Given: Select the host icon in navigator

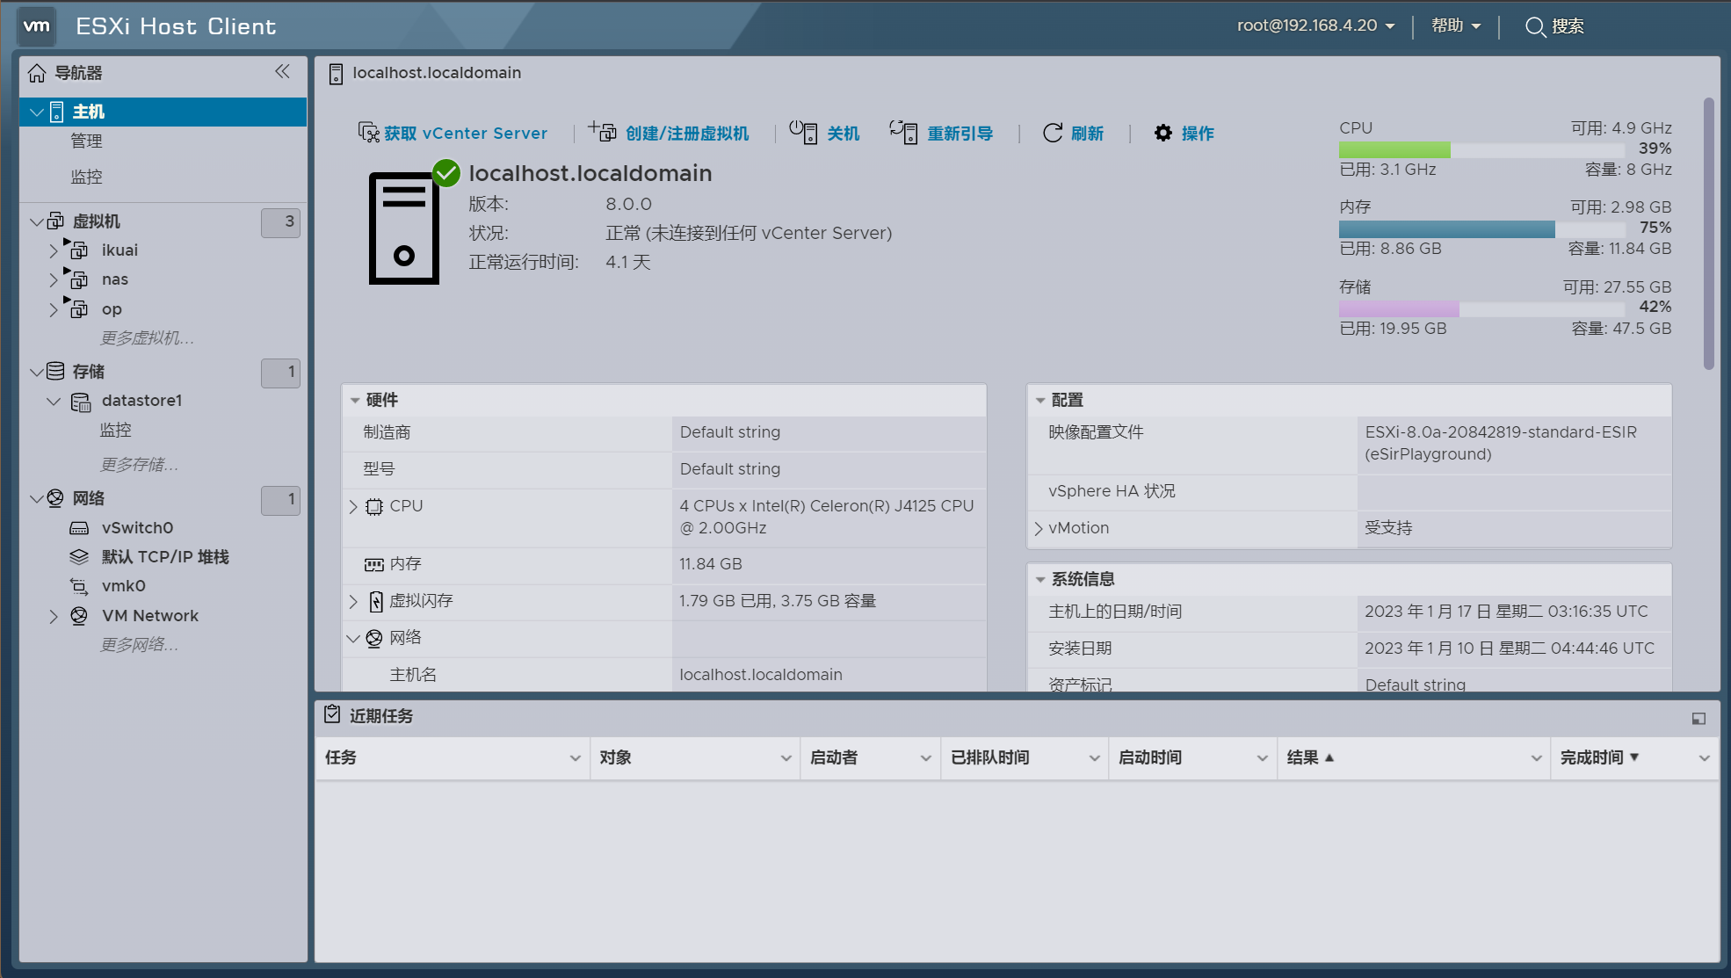Looking at the screenshot, I should (x=57, y=112).
